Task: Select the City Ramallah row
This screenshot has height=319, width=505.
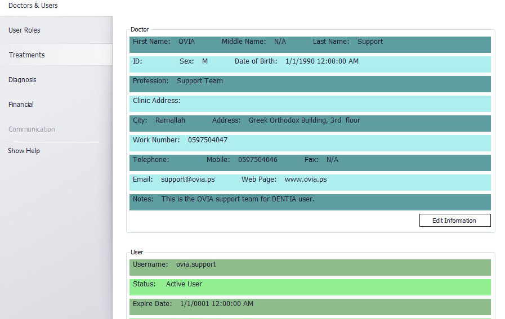Action: tap(310, 121)
